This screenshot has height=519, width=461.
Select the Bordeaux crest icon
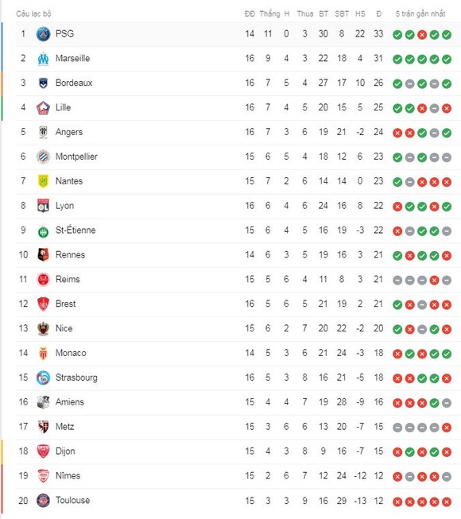pyautogui.click(x=43, y=83)
